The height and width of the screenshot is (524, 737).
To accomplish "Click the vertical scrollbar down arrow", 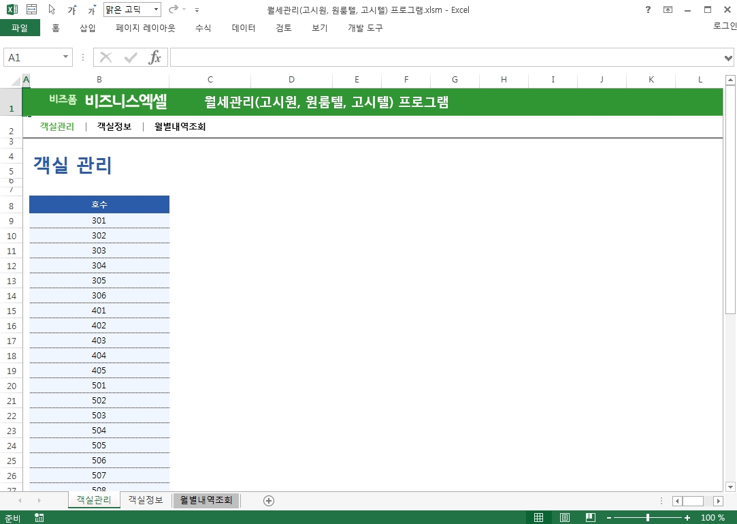I will click(730, 487).
